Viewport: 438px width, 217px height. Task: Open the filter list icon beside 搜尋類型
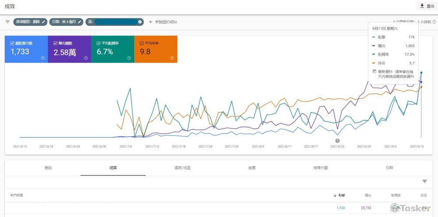[7, 21]
